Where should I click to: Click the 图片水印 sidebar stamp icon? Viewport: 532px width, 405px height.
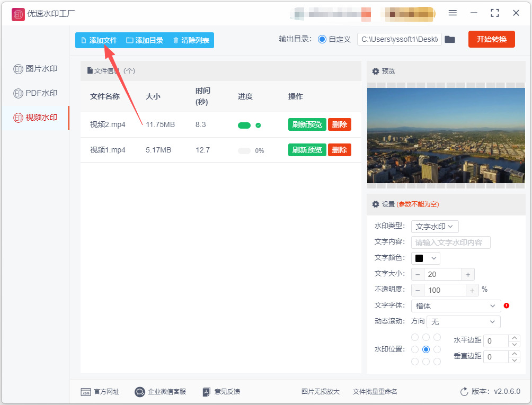pyautogui.click(x=18, y=69)
